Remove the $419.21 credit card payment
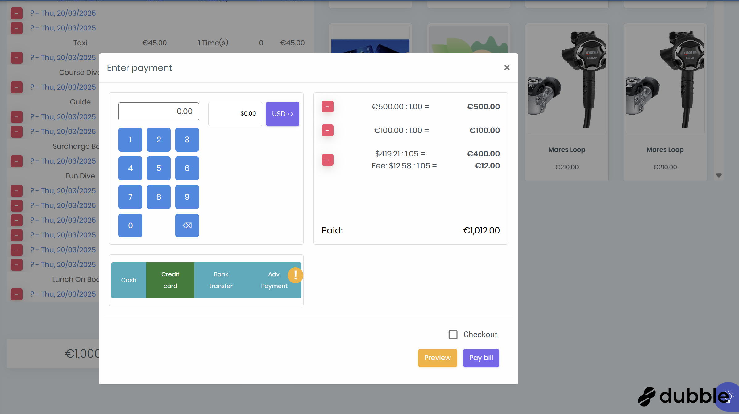The image size is (739, 414). pos(327,160)
